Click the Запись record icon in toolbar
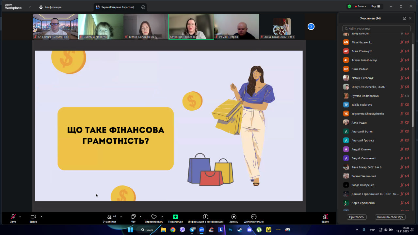 coord(233,217)
